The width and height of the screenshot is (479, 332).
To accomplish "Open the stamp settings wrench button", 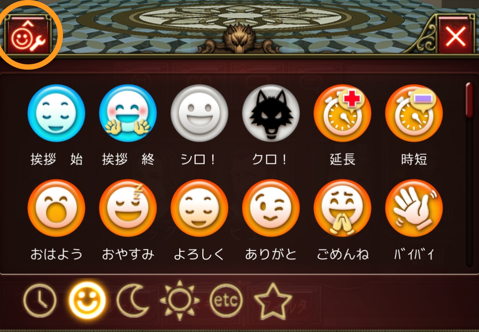I will [x=27, y=35].
